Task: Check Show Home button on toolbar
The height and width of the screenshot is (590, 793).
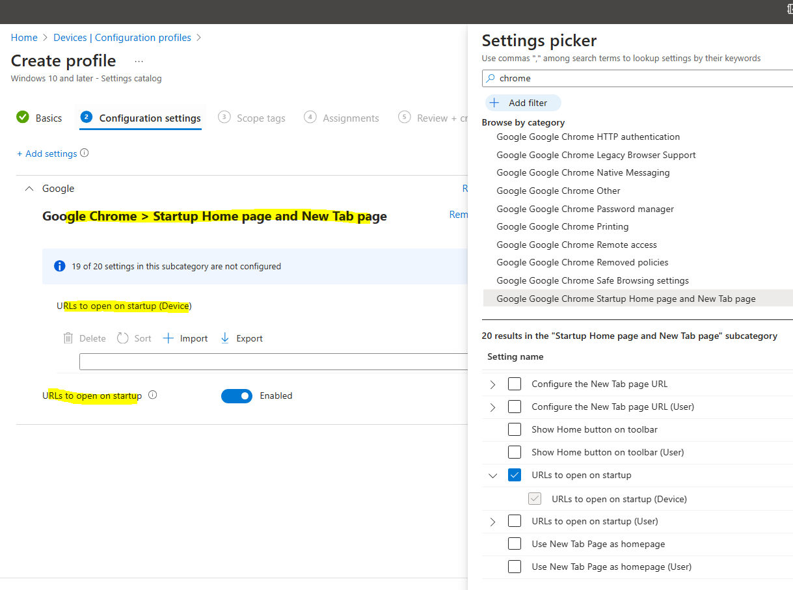Action: 515,429
